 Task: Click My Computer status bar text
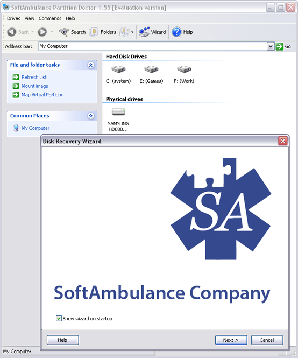click(x=17, y=352)
